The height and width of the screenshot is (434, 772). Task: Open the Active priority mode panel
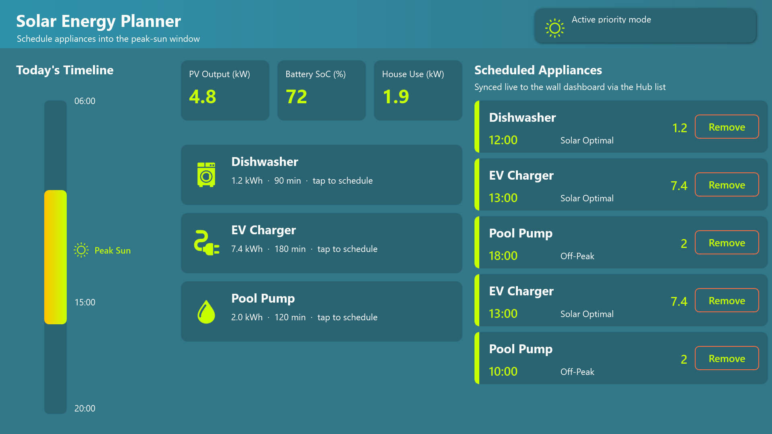[x=645, y=25]
